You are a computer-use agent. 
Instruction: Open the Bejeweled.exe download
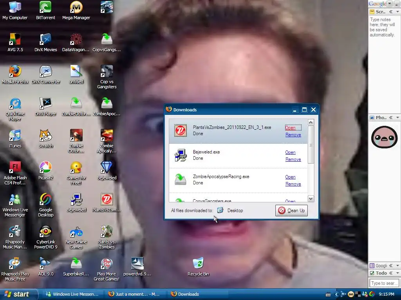click(x=290, y=152)
